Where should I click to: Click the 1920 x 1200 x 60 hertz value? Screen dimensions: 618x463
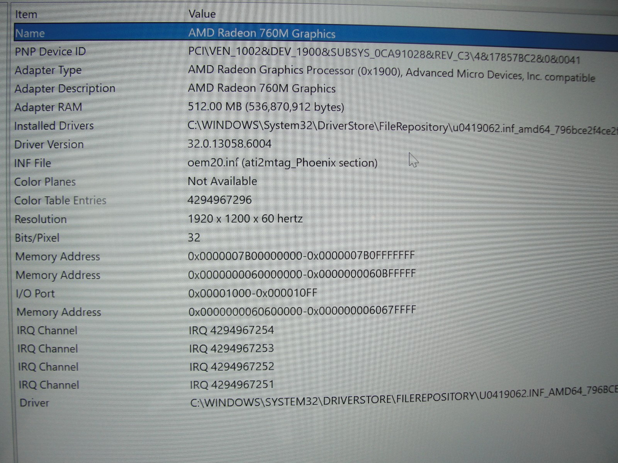point(245,219)
